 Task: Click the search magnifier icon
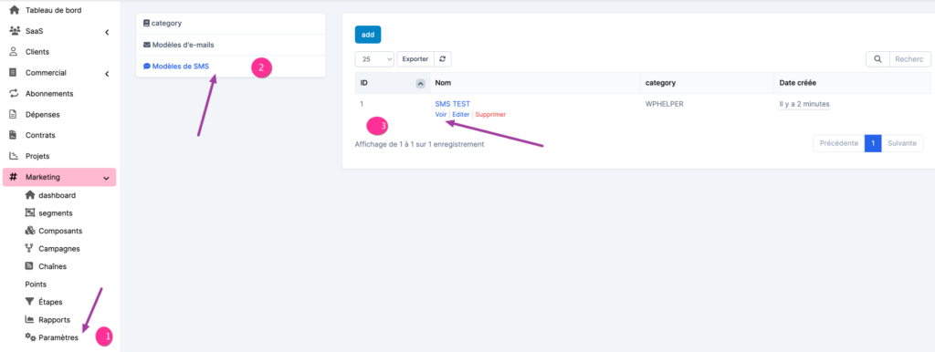coord(877,59)
